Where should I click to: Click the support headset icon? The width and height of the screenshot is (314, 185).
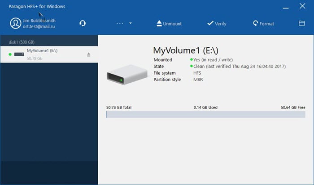click(83, 23)
